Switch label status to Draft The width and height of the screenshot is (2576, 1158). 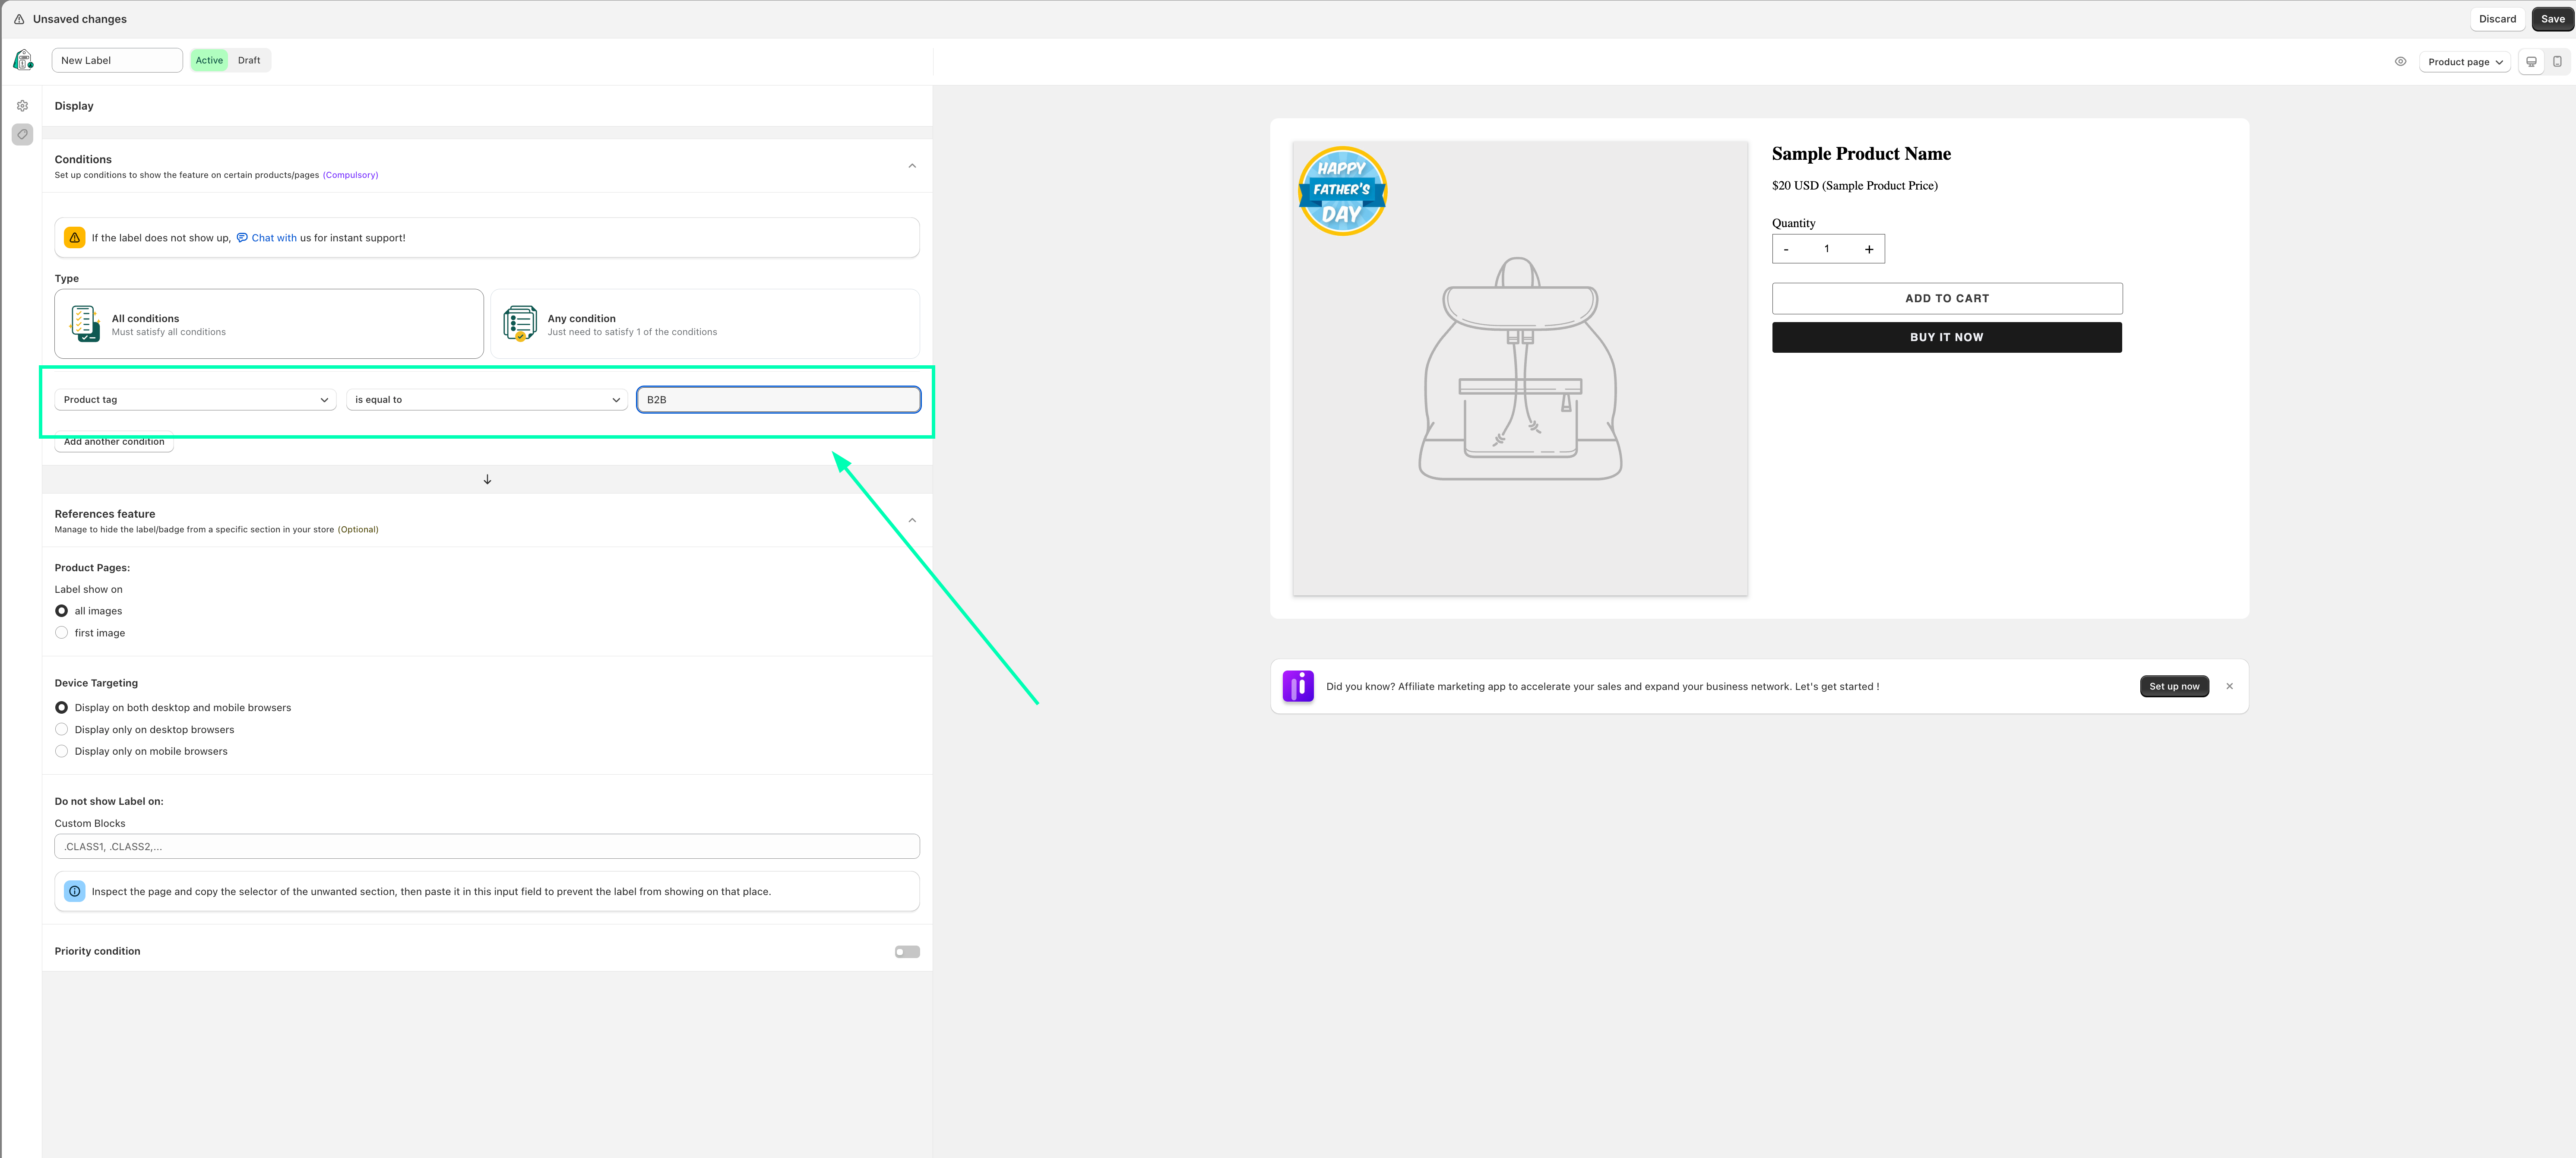249,60
